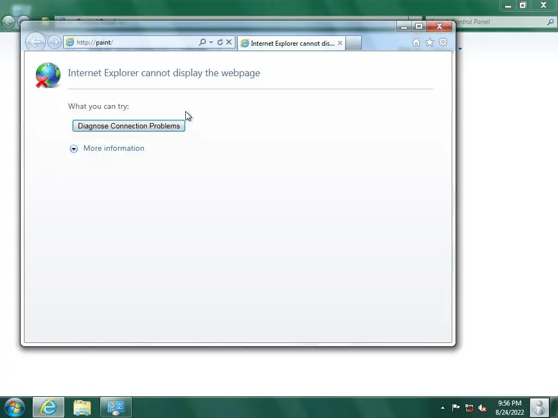Viewport: 558px width, 418px height.
Task: Click the Internet Explorer taskbar icon
Action: (48, 407)
